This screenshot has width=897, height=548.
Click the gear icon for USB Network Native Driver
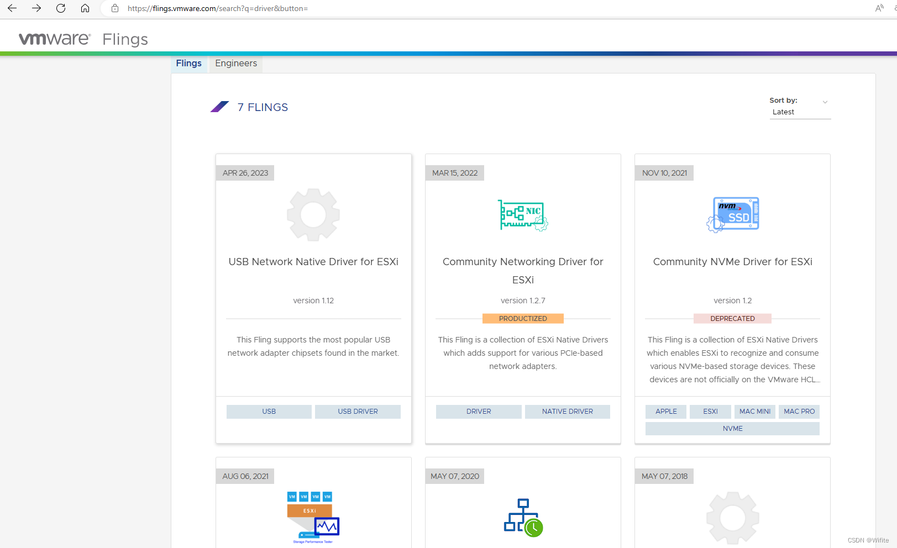coord(313,214)
